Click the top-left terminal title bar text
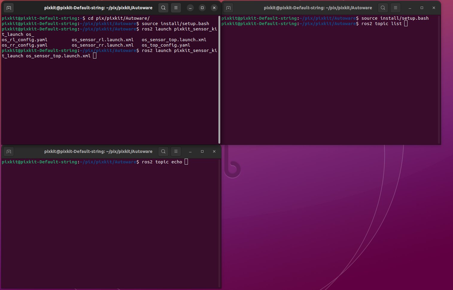This screenshot has width=453, height=290. 98,8
